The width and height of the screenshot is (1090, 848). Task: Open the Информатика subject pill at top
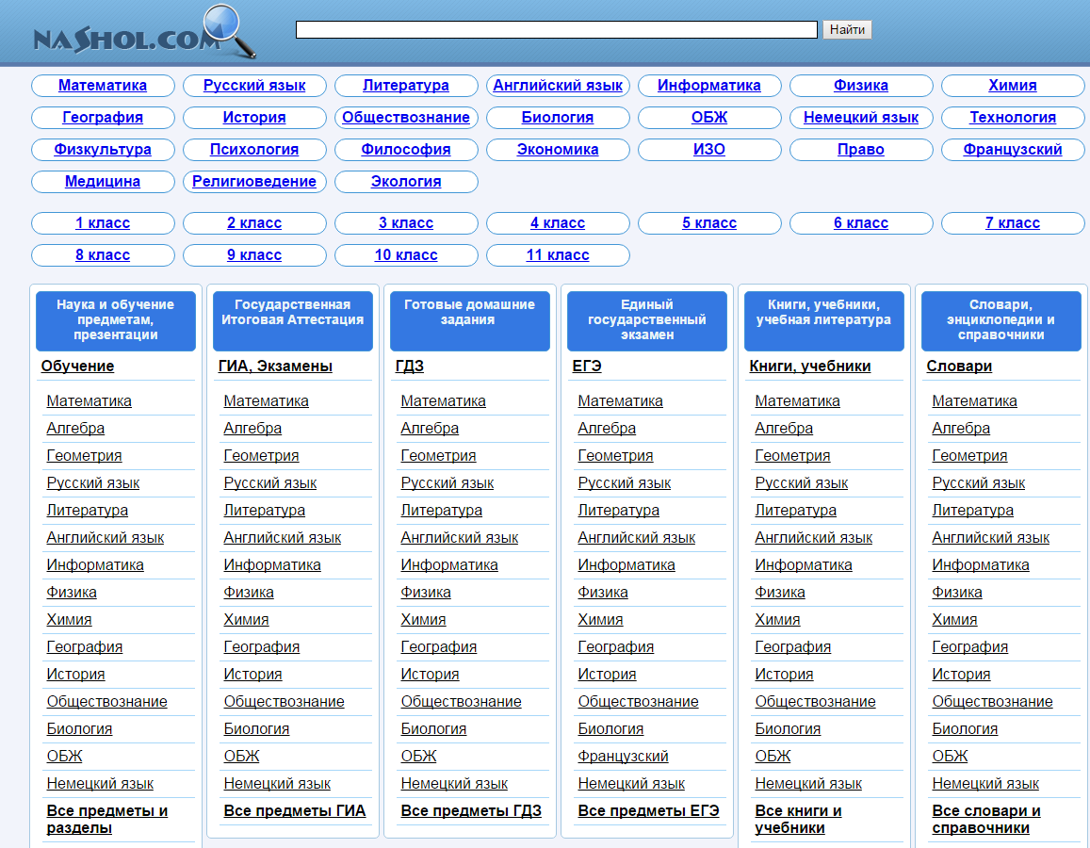709,86
